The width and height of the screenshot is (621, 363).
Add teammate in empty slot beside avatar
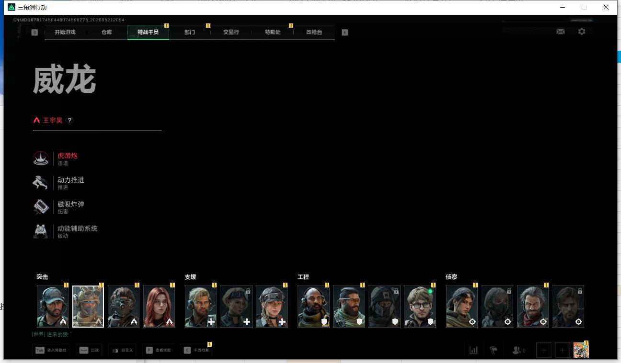(563, 351)
